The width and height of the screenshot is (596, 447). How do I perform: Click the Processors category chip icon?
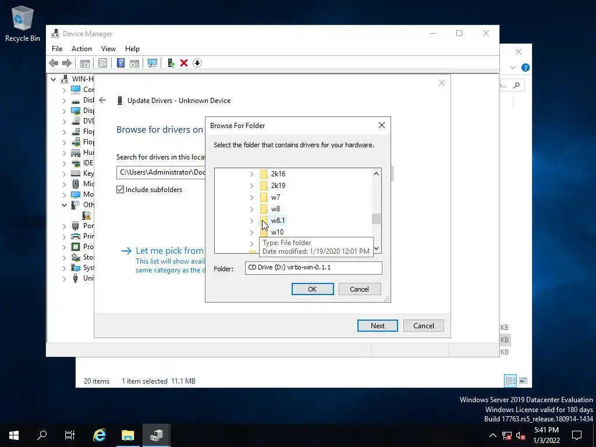coord(76,247)
